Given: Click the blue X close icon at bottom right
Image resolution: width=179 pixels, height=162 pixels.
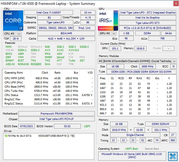Looking at the screenshot, I should tap(173, 156).
